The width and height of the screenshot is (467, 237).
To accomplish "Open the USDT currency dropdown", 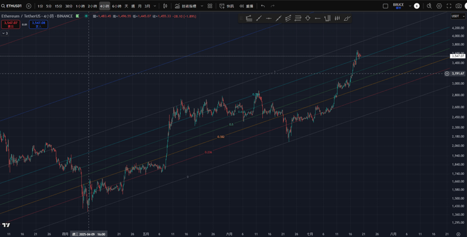I will 457,16.
